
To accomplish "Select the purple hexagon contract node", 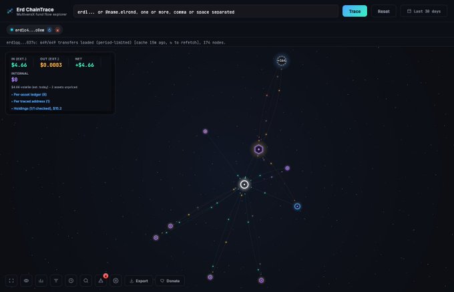I will pyautogui.click(x=258, y=149).
